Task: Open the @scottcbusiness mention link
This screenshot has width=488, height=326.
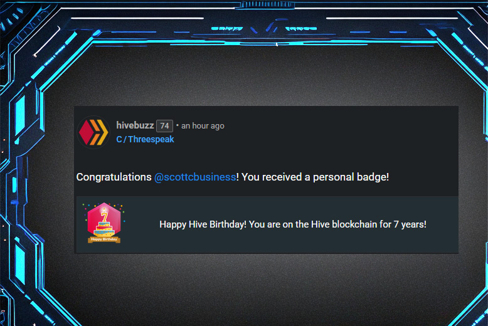Action: [195, 177]
